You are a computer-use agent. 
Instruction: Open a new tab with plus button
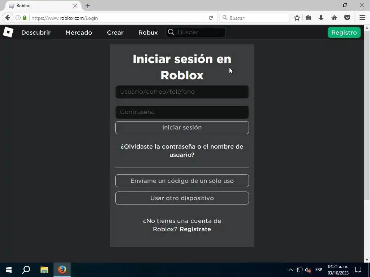pyautogui.click(x=88, y=6)
